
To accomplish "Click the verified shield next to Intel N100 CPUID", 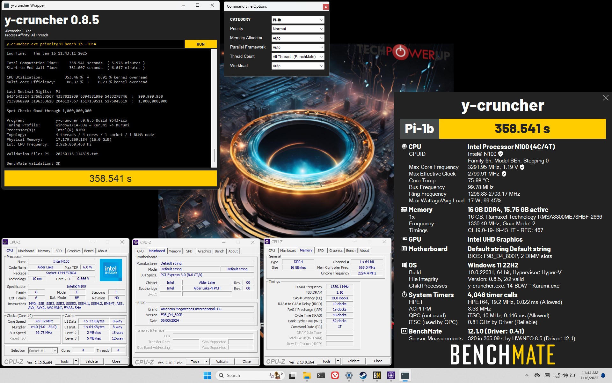I will tap(500, 154).
